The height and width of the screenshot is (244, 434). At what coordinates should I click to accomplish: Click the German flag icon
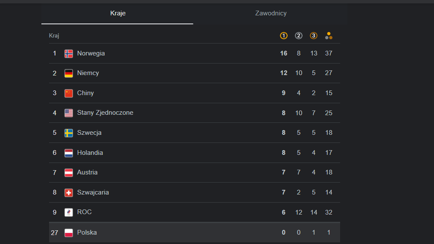point(69,73)
